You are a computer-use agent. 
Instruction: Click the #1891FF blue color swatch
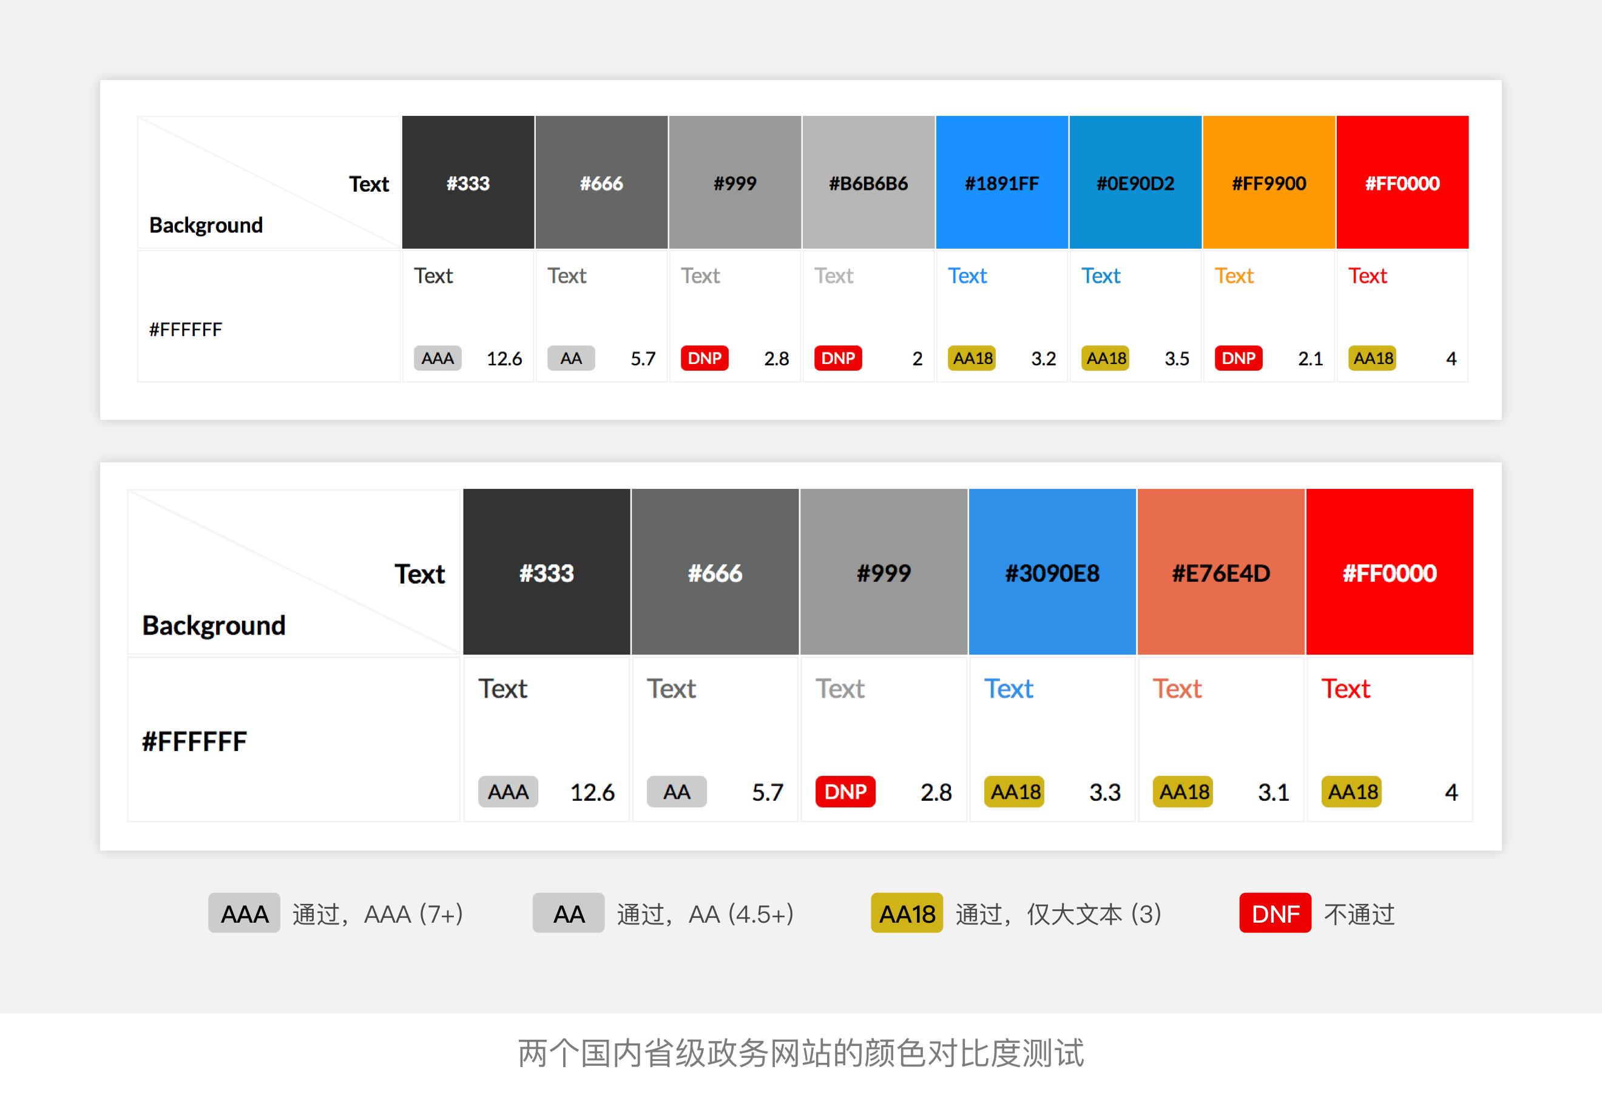pyautogui.click(x=1001, y=183)
